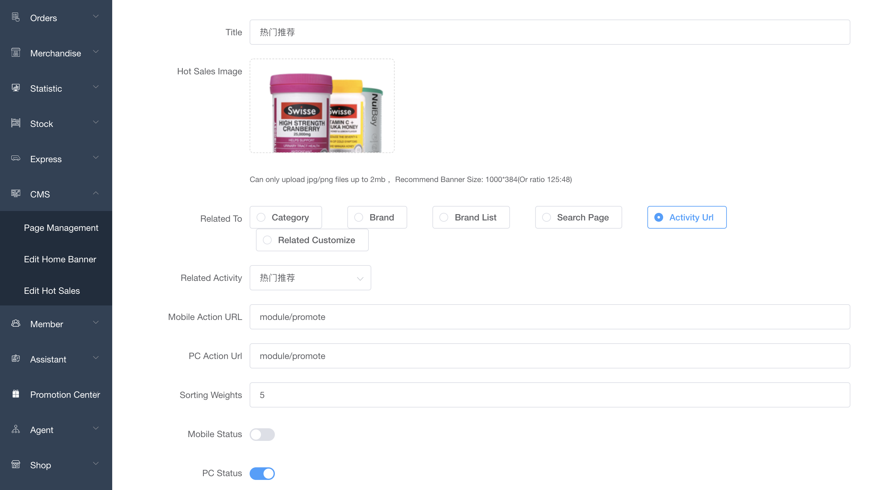
Task: Expand the Shop menu chevron
Action: click(96, 464)
